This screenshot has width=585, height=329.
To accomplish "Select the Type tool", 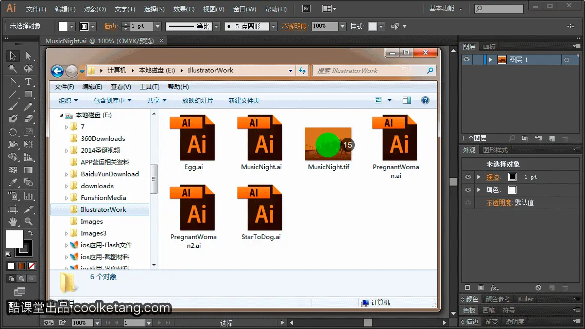I will tap(28, 82).
